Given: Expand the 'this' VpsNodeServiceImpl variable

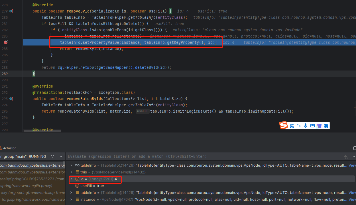Looking at the screenshot, I should (x=71, y=172).
